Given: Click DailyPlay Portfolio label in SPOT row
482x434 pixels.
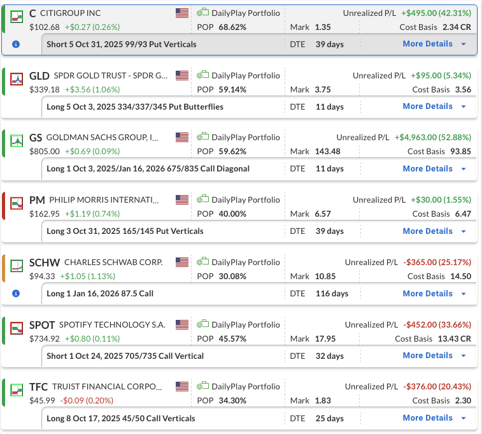Looking at the screenshot, I should click(x=245, y=324).
